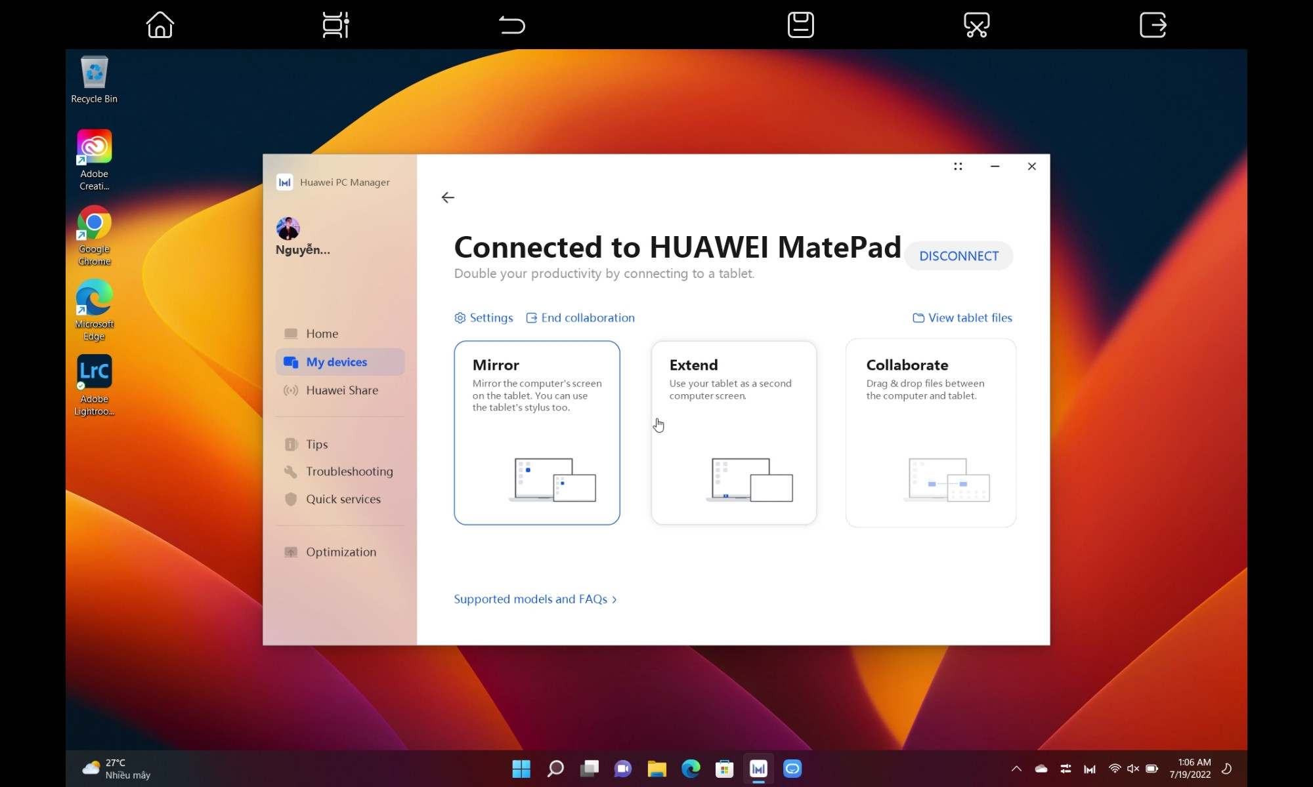Viewport: 1313px width, 787px height.
Task: Open collaboration Settings link
Action: tap(484, 318)
